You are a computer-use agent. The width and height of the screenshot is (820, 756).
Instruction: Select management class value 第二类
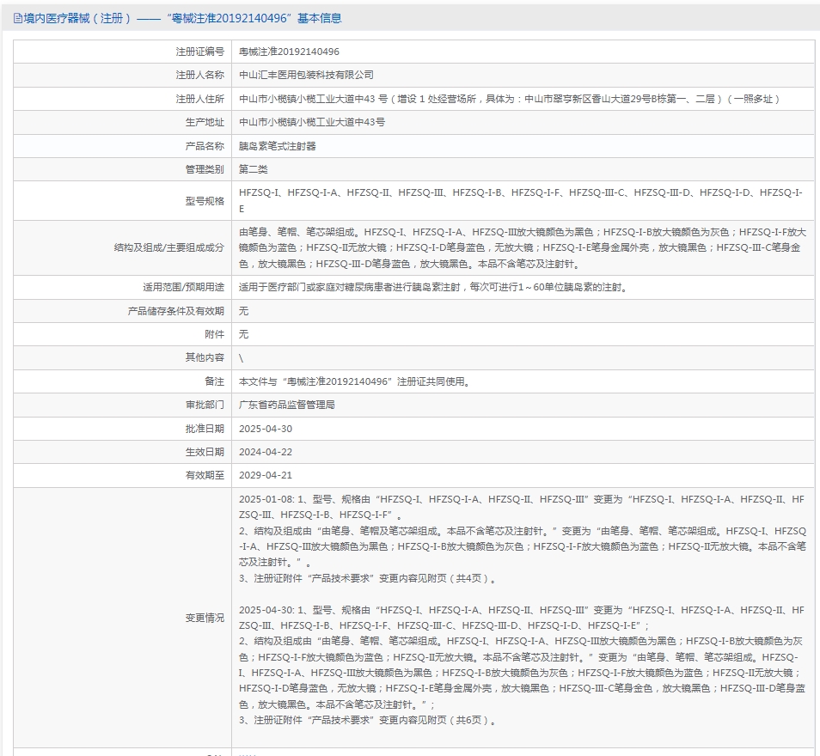[x=254, y=169]
